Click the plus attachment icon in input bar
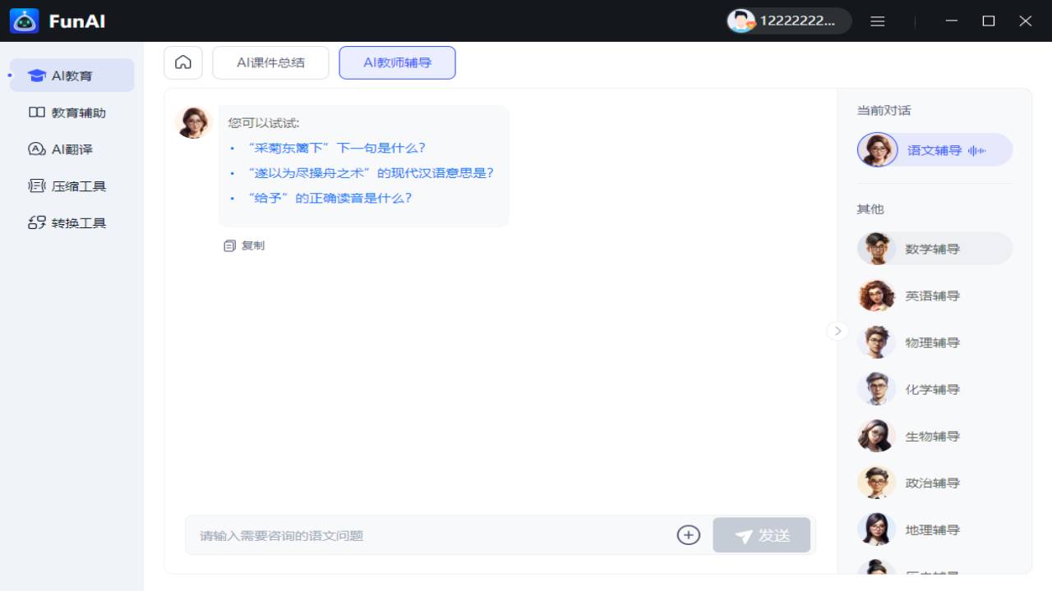This screenshot has height=591, width=1052. (x=688, y=534)
